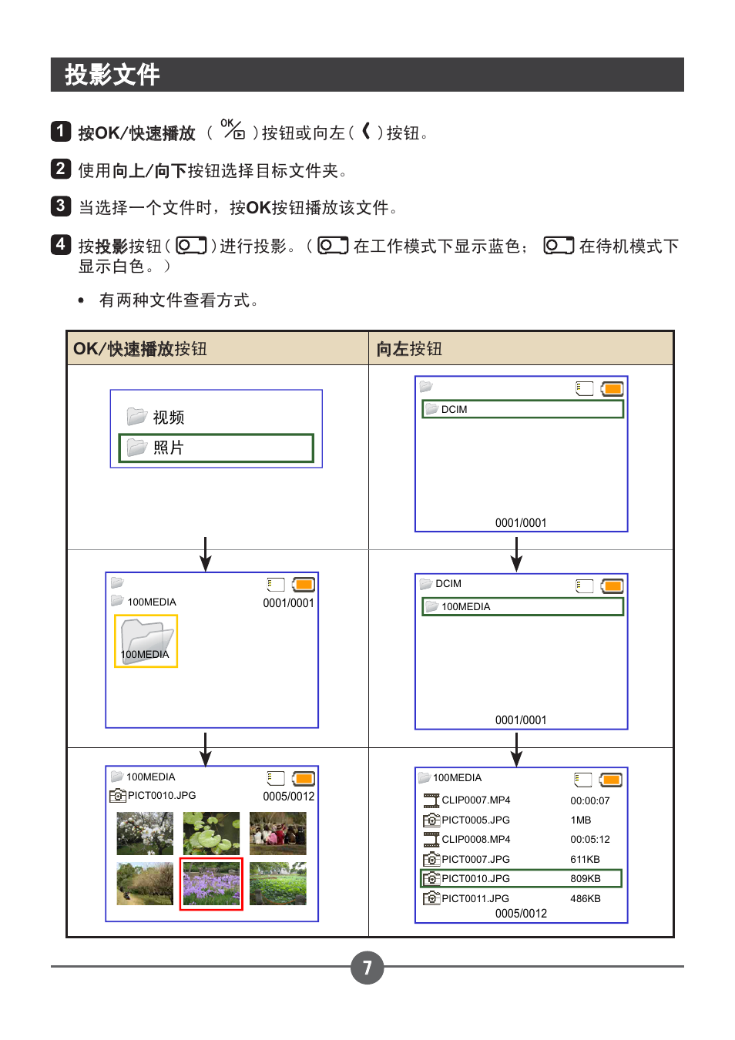Click battery icon on screen with DCIM header
The width and height of the screenshot is (735, 1040).
[612, 586]
